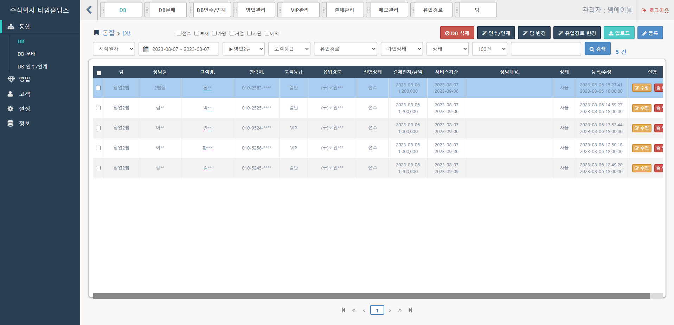Open 고객 section via person icon
Screen dimensions: 674x325
[x=10, y=94]
